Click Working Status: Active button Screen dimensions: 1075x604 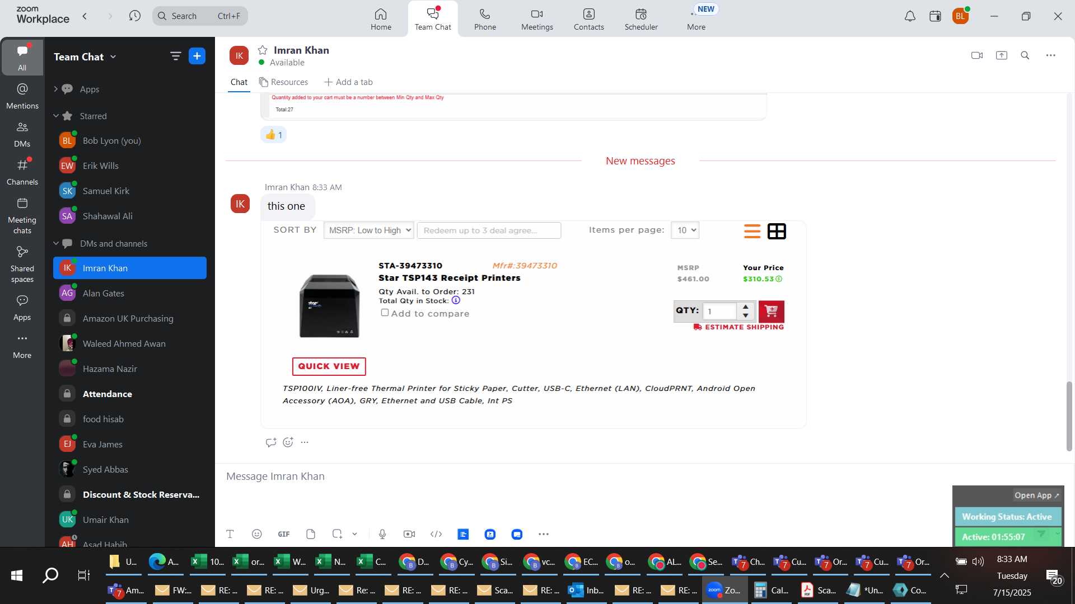(x=1007, y=517)
